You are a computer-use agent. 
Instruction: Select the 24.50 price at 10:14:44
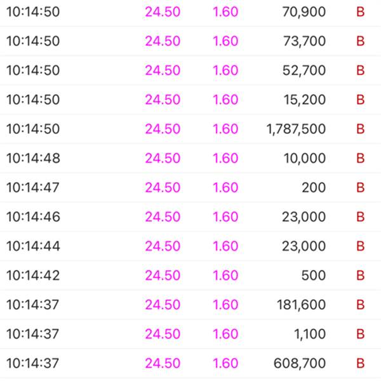click(x=163, y=246)
